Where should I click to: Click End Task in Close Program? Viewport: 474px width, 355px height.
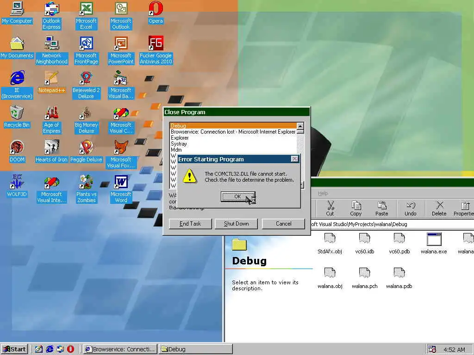pos(190,224)
